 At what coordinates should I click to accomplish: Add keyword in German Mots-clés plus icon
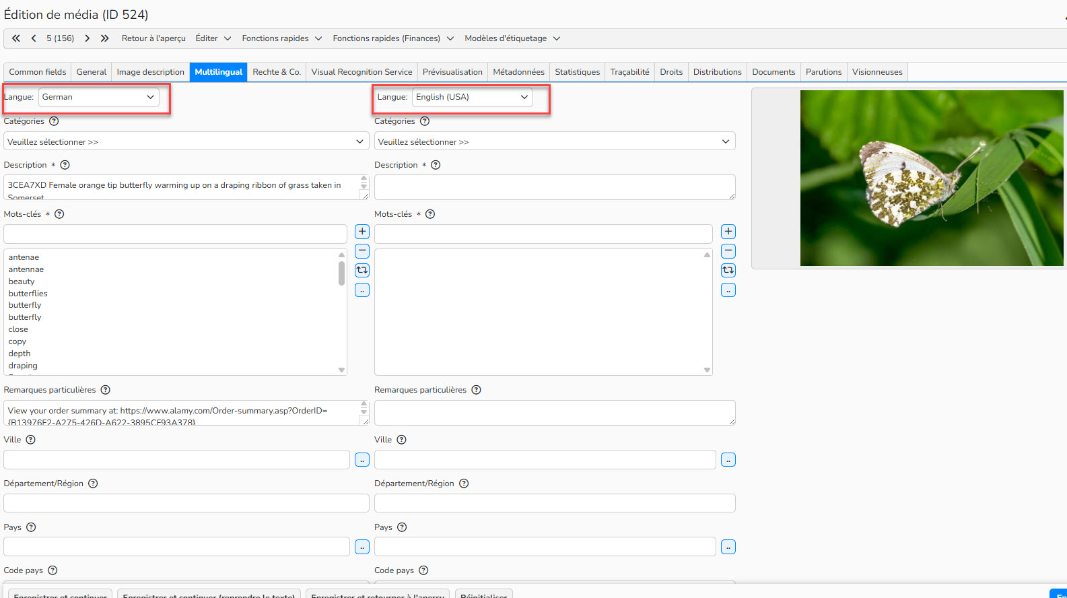pos(362,232)
